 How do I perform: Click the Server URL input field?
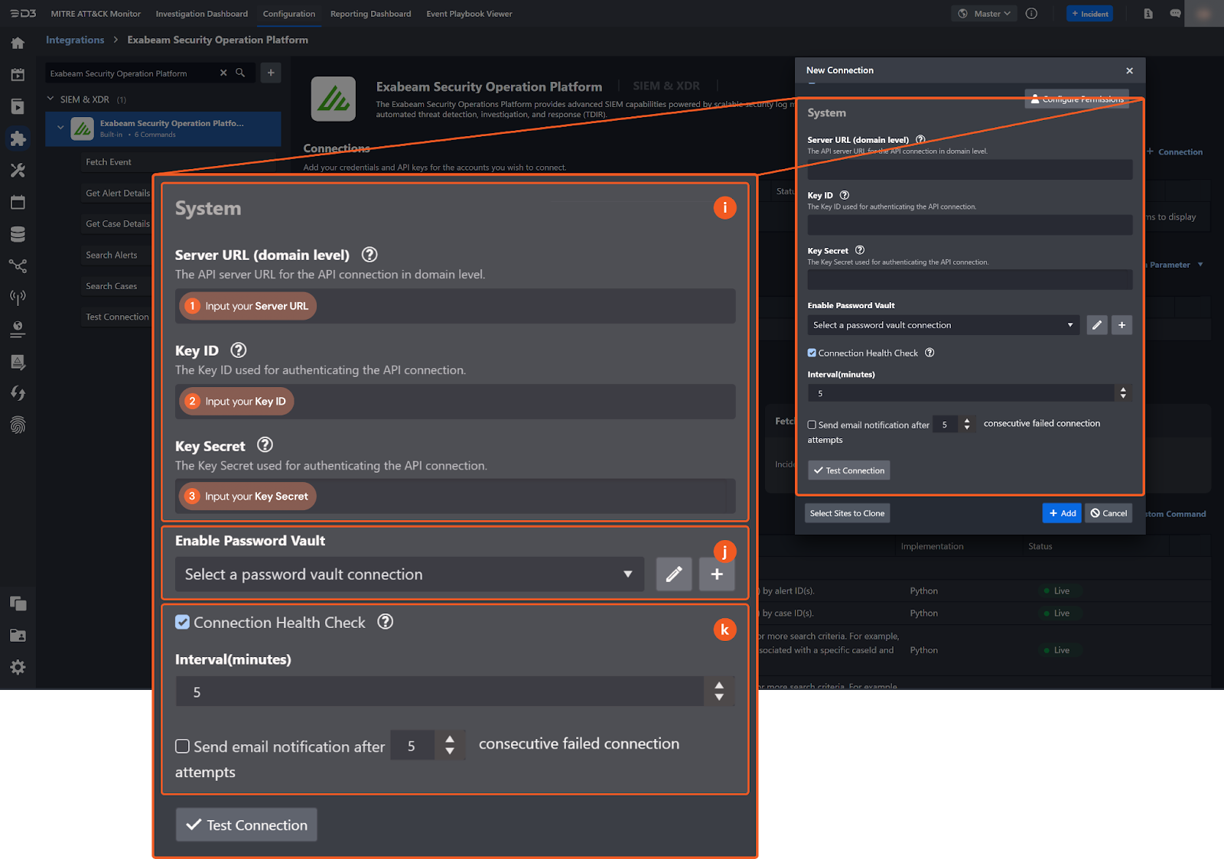point(969,170)
